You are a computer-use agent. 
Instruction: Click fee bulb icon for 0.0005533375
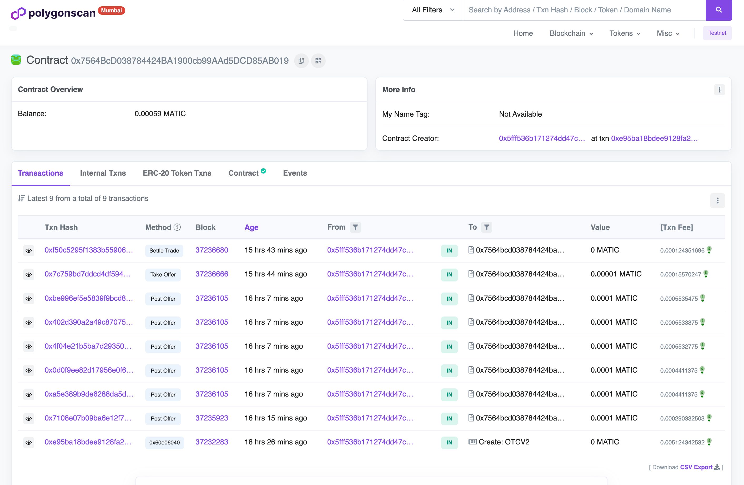pos(703,322)
